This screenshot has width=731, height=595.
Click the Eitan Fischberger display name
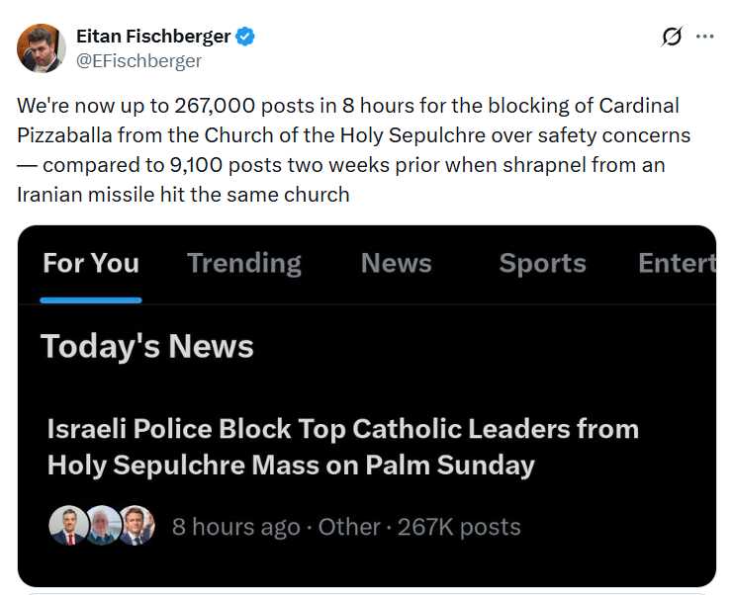(153, 37)
